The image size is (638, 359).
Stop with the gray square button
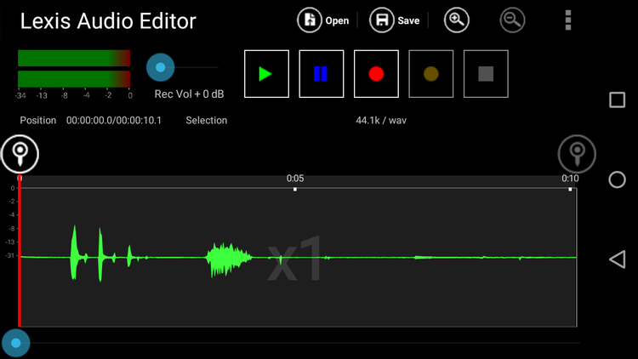(486, 74)
